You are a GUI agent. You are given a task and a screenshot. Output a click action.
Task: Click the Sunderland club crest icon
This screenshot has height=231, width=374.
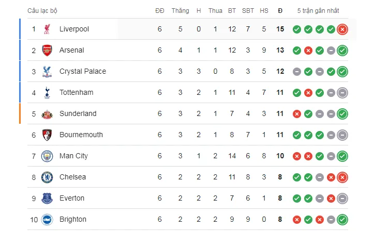[47, 114]
